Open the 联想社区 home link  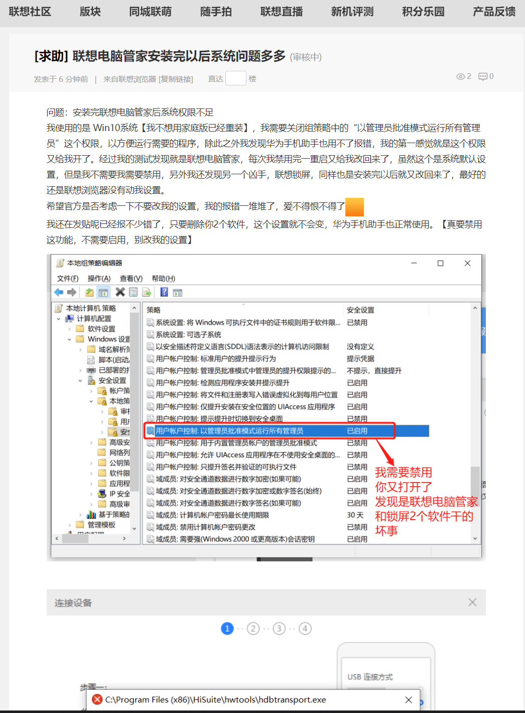pos(30,12)
